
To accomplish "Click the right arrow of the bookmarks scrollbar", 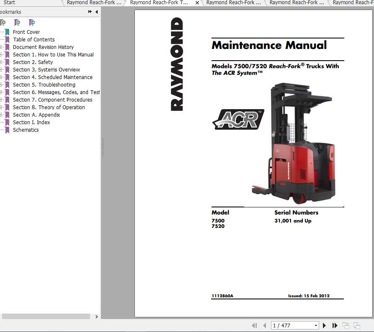I will 97,317.
